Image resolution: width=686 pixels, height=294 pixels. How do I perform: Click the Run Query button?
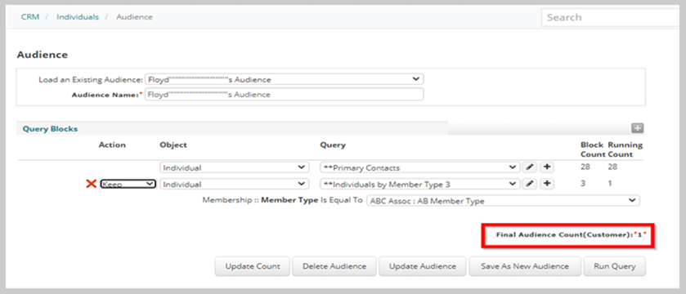coord(614,266)
